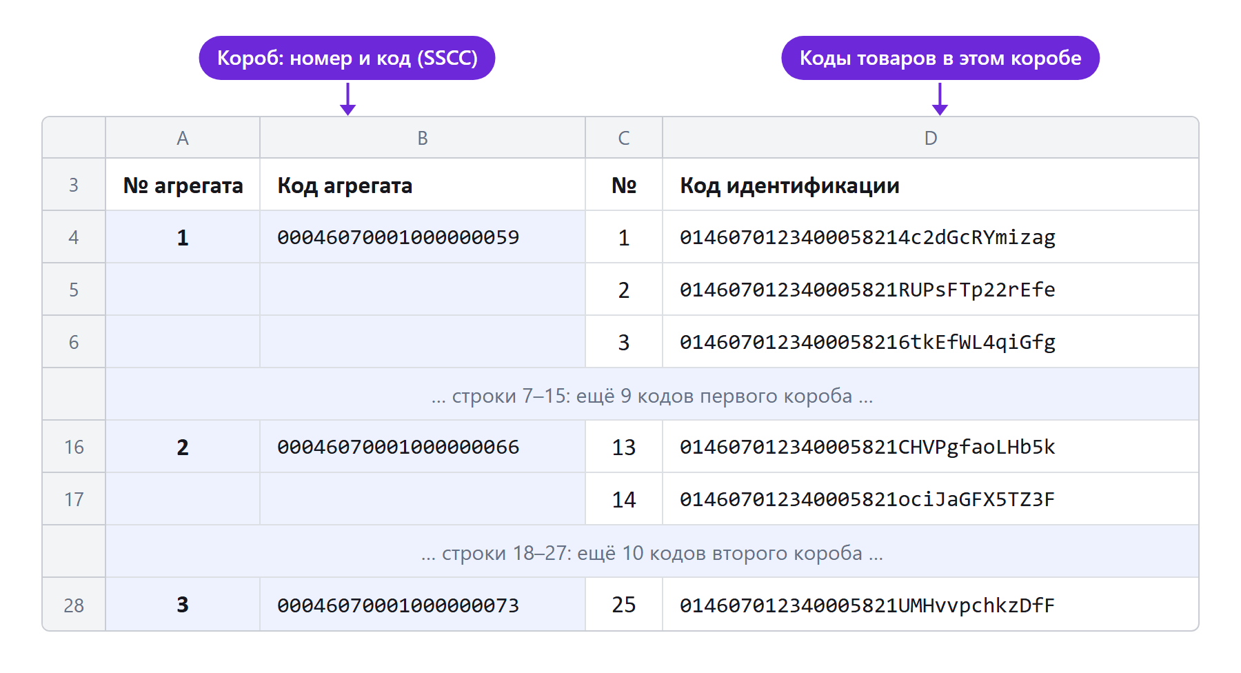Click the 'Короб: номер и код (SSCC)' label
The image size is (1241, 673).
347,58
